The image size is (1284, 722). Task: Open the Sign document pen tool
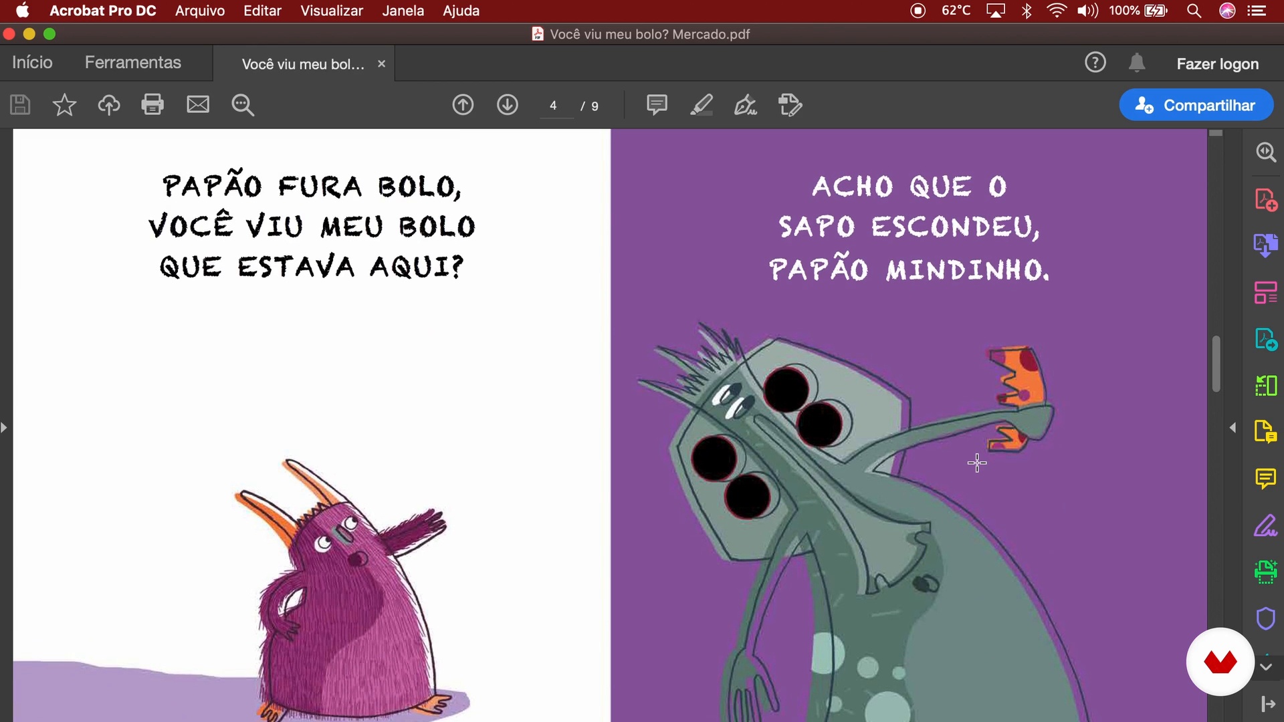pos(746,105)
